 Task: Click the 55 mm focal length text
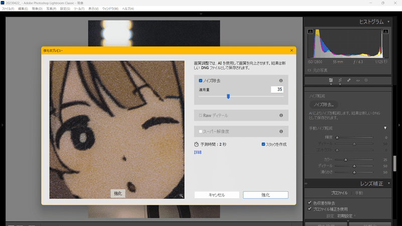pos(338,62)
